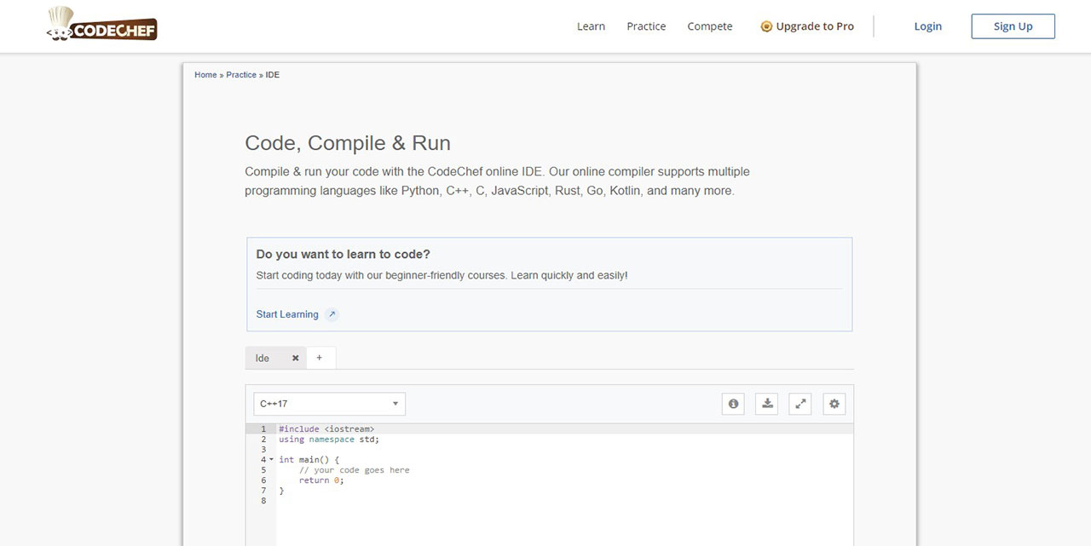Click the Sign Up button
1091x546 pixels.
point(1013,26)
